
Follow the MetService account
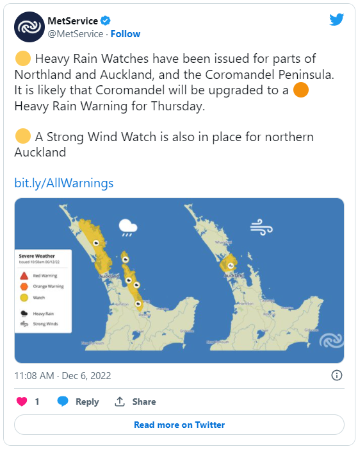tap(126, 34)
